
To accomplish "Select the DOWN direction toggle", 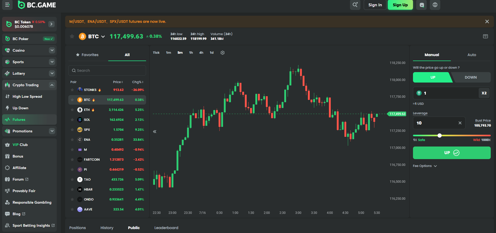I will (x=471, y=77).
